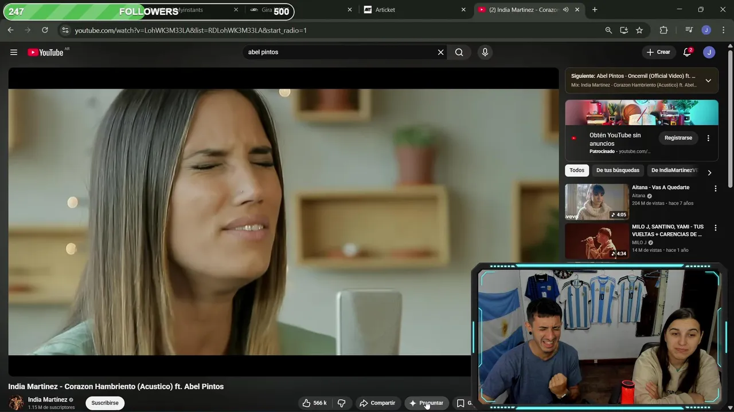The width and height of the screenshot is (734, 412).
Task: Click the video title Corazon Hambriento
Action: (116, 387)
